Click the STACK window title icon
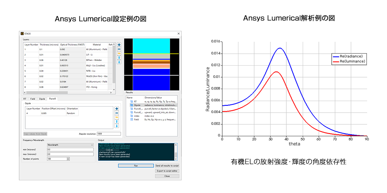Viewport: 387px width, 193px height. [x=22, y=34]
